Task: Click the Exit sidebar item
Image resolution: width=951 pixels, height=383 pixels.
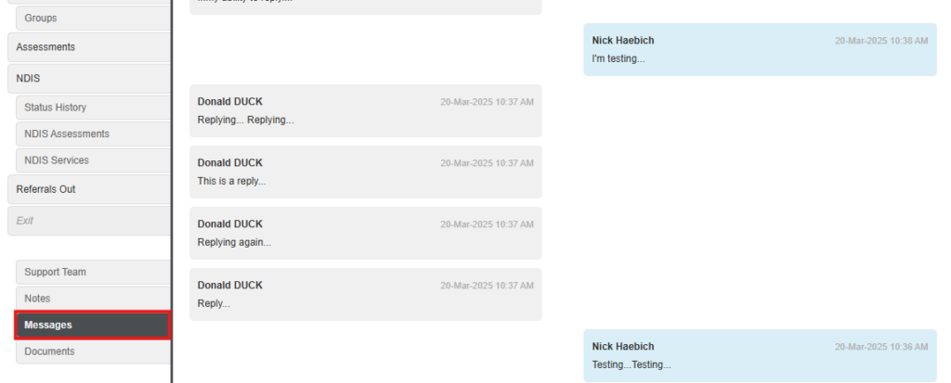Action: click(x=89, y=221)
